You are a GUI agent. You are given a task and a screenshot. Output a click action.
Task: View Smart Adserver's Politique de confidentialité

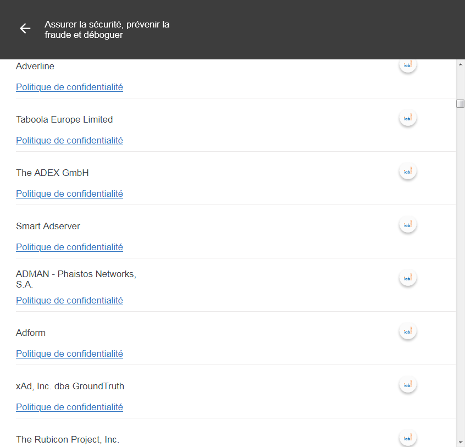pos(69,247)
